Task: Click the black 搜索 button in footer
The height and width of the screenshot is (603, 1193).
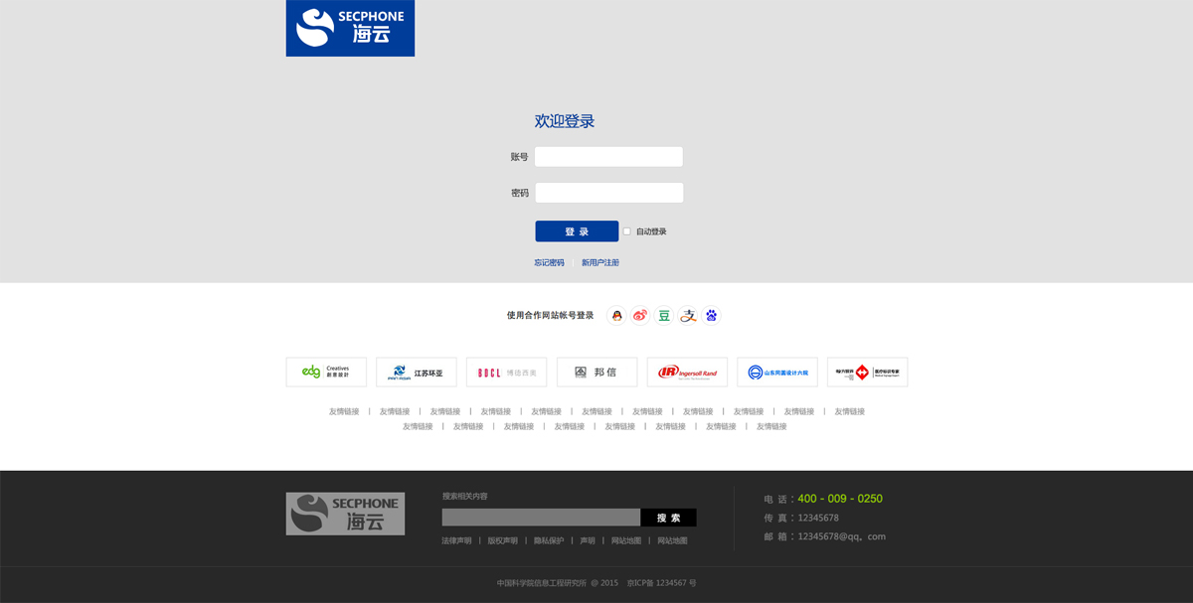Action: 668,518
